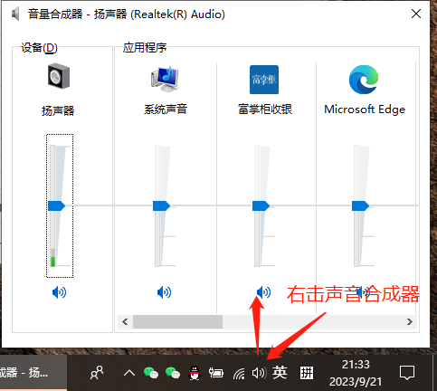Image resolution: width=437 pixels, height=391 pixels.
Task: Click the 系统声音 volume slider thumb
Action: 161,205
